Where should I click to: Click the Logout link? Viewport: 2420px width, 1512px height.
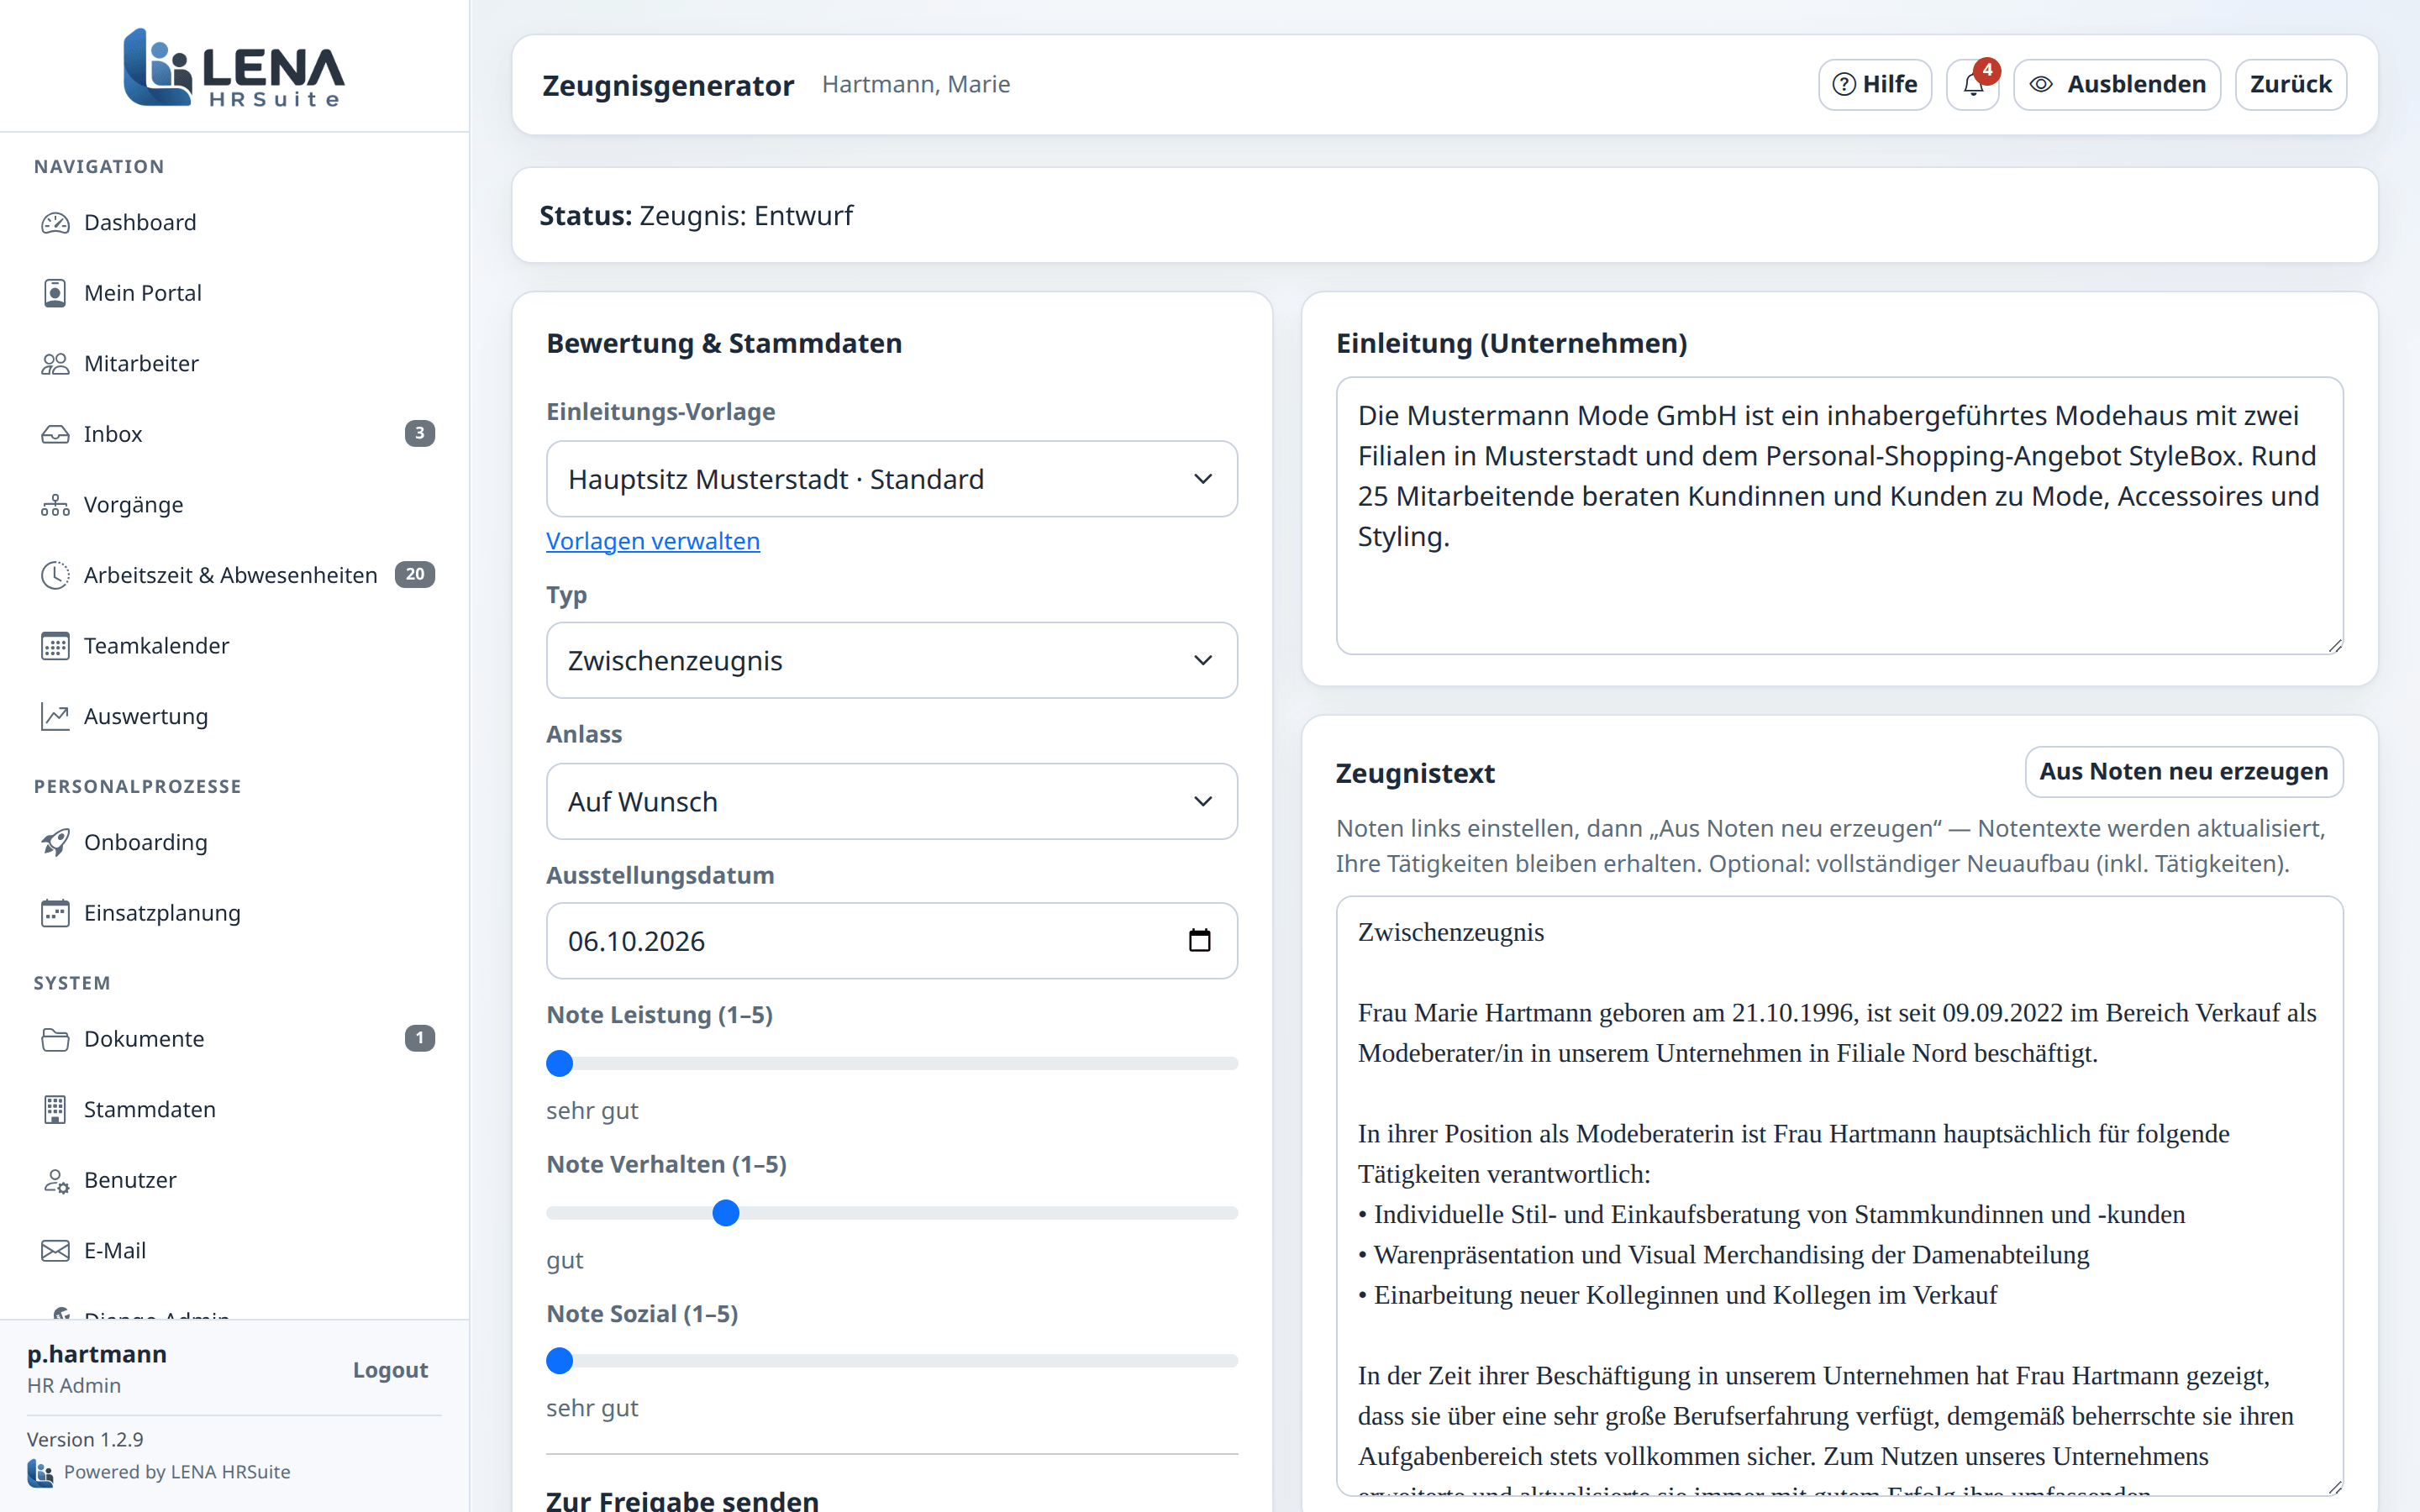[390, 1370]
